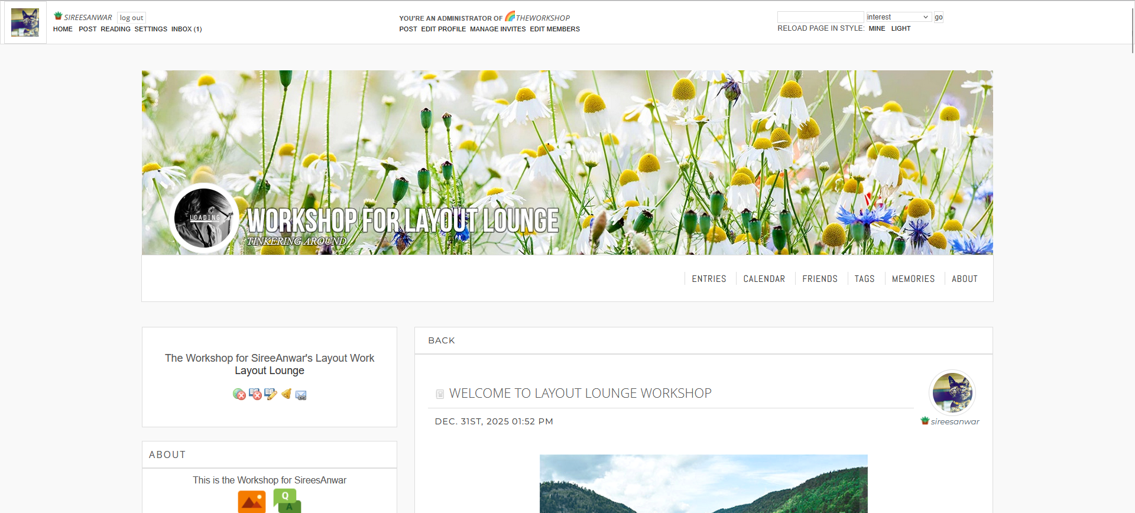Viewport: 1135px width, 513px height.
Task: Click the Manage Invites link
Action: pyautogui.click(x=497, y=29)
